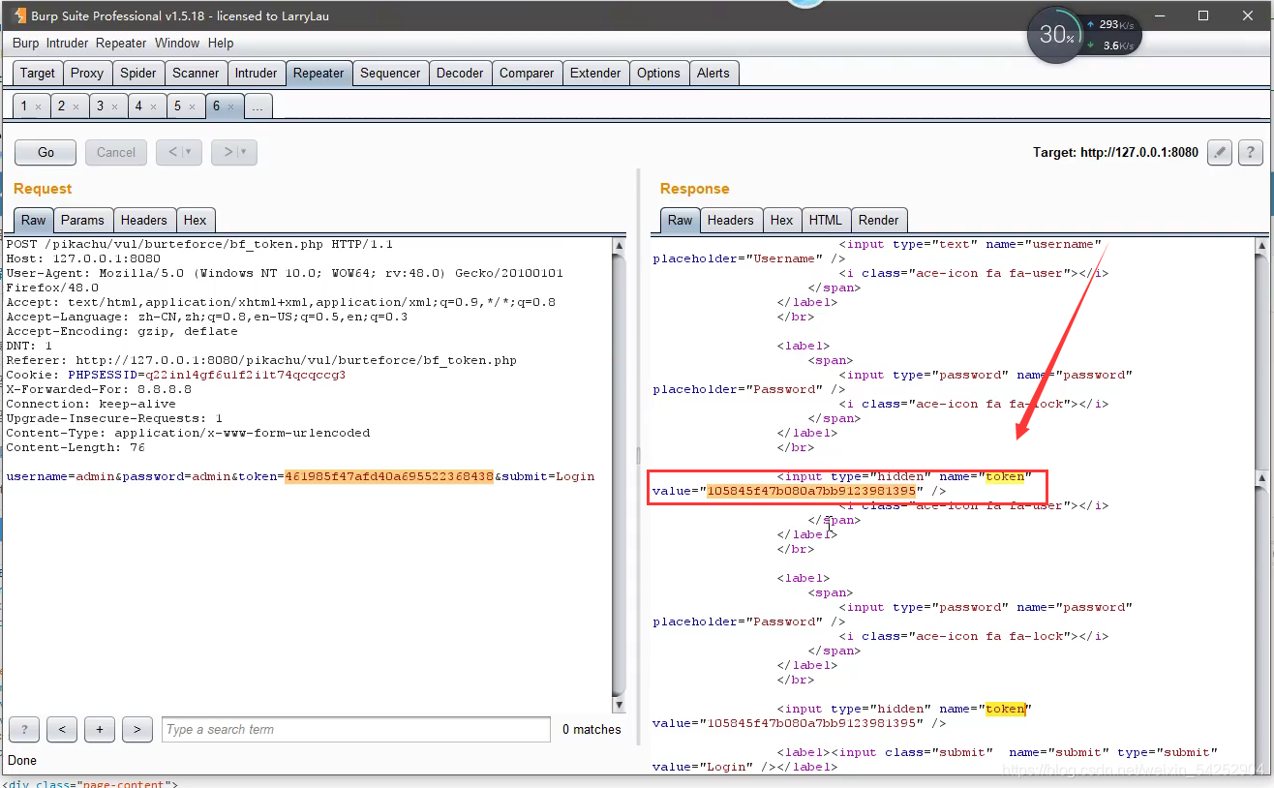Open the Help menu

click(x=221, y=44)
